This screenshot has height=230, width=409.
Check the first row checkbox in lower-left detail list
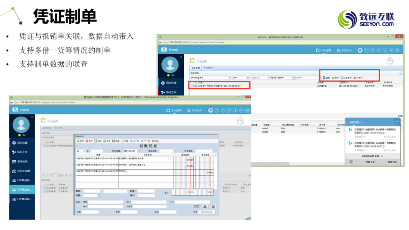[x=47, y=188]
